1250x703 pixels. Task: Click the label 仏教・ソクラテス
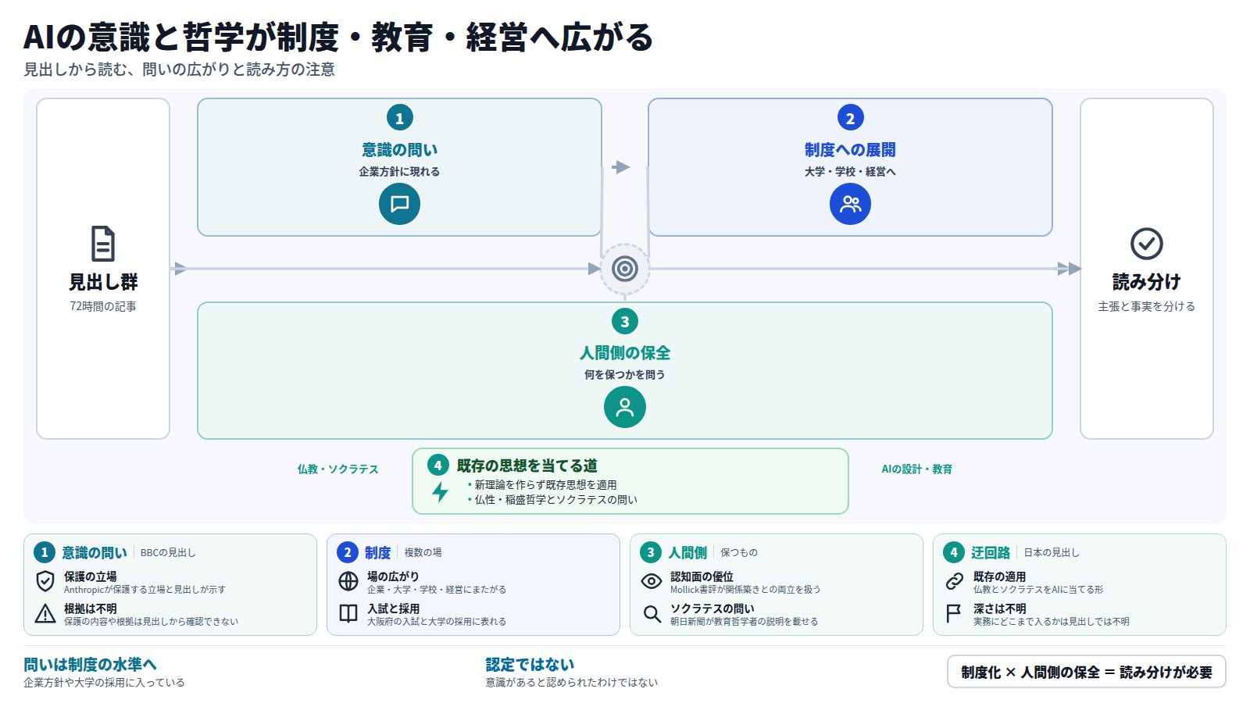(x=337, y=469)
